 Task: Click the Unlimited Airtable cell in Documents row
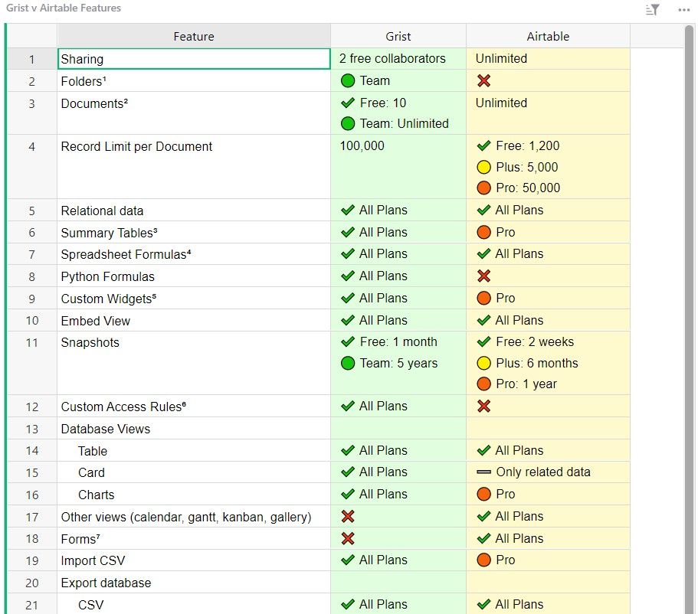pos(548,113)
